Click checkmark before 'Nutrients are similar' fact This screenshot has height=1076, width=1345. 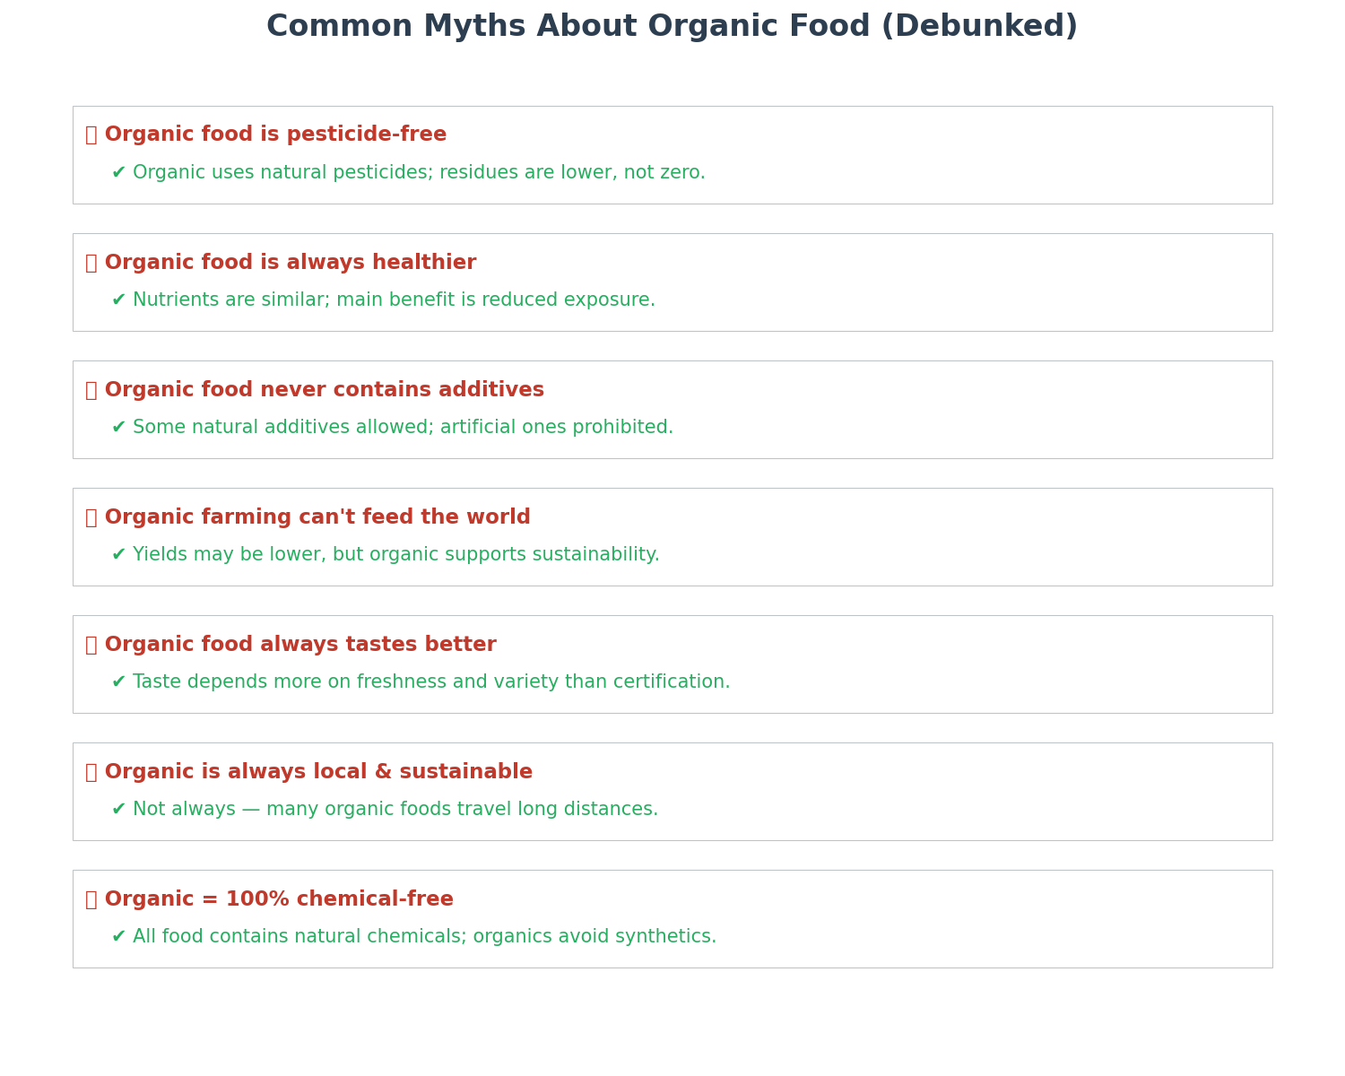(118, 300)
